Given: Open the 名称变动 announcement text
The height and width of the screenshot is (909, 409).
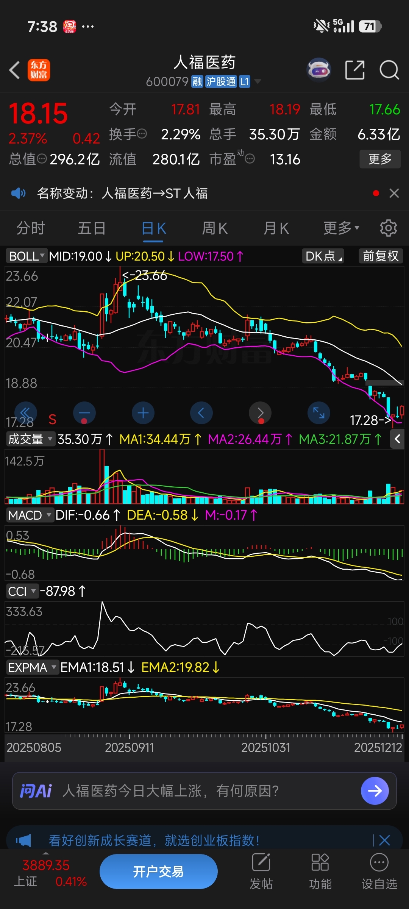Looking at the screenshot, I should click(x=122, y=193).
